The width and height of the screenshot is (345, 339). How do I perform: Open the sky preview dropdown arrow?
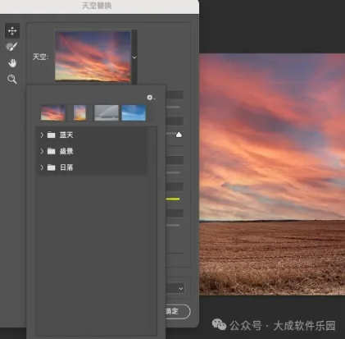tap(134, 57)
